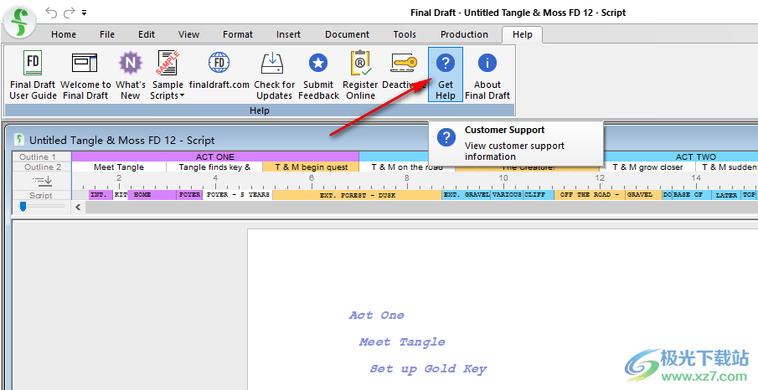Click the Meet Tangle script line

click(x=402, y=341)
